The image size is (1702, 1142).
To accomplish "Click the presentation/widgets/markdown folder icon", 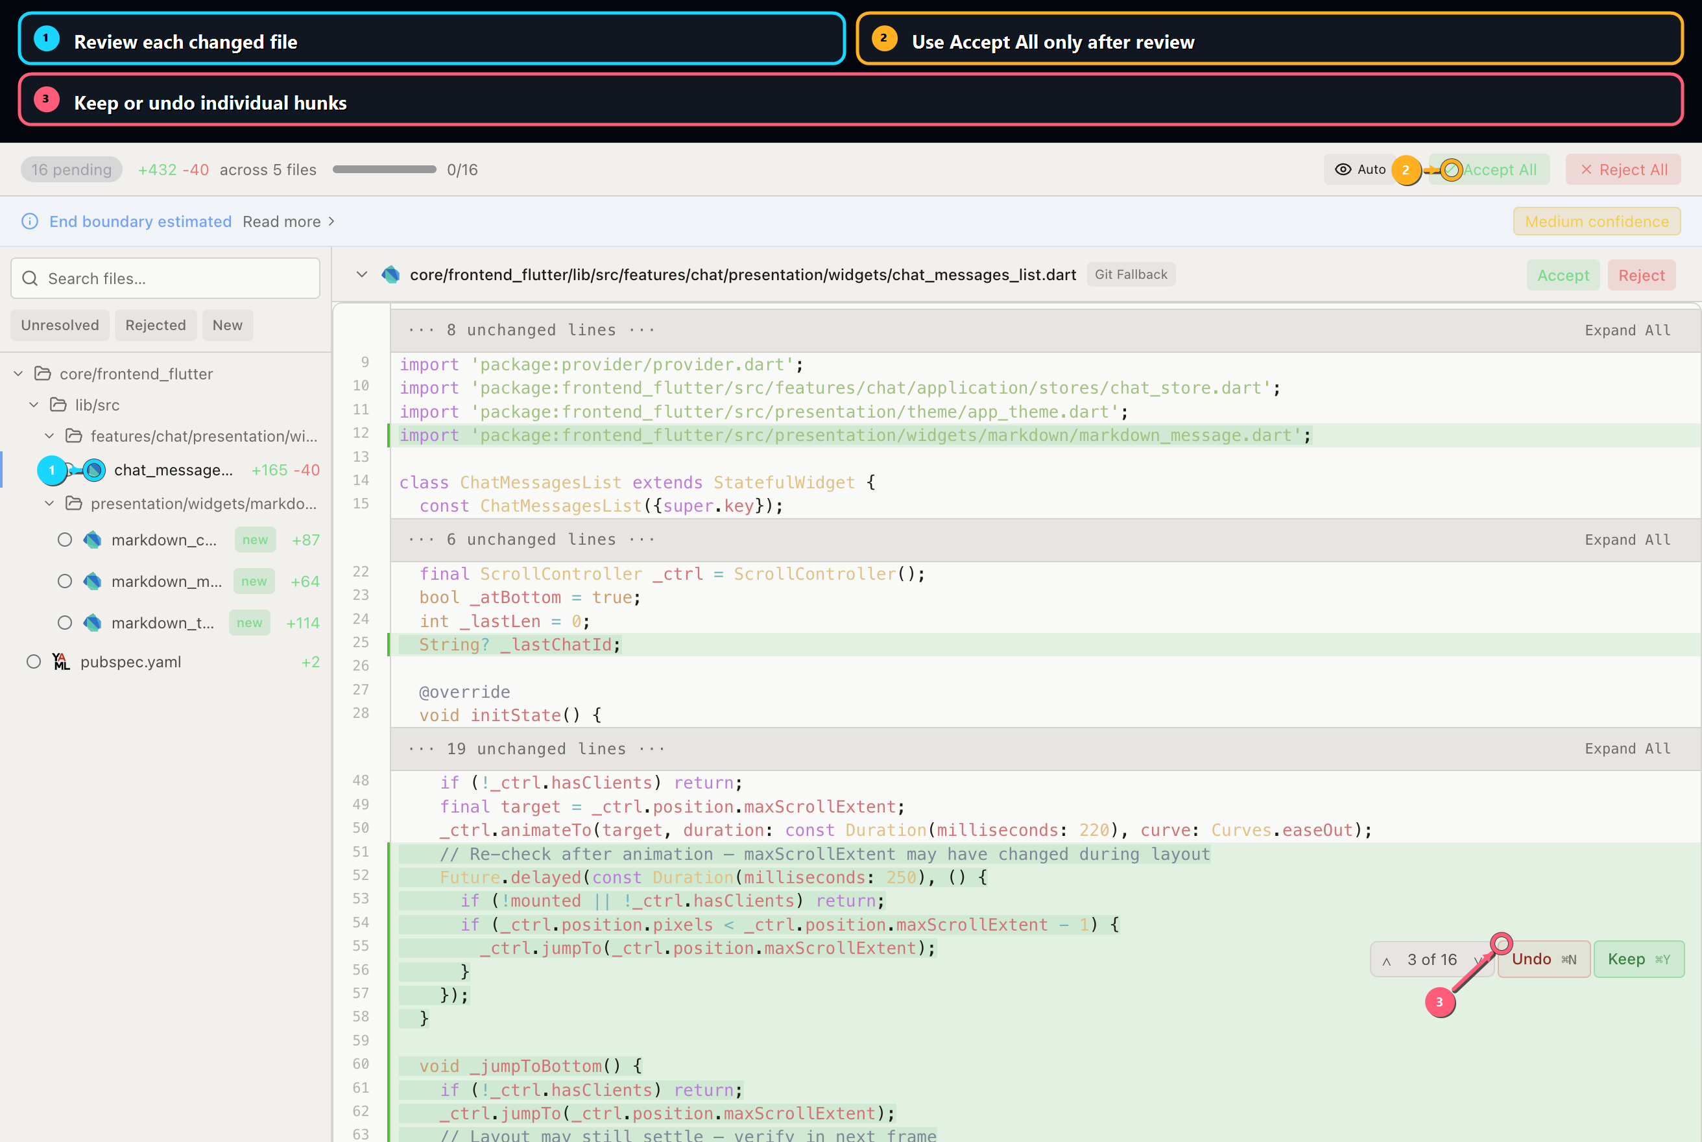I will point(73,503).
